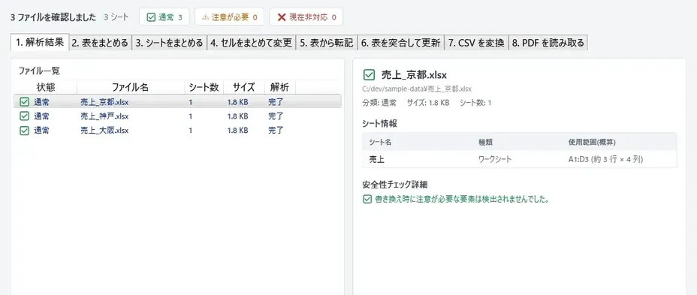Select file 売上_京都.xlsx in the list

[x=177, y=102]
